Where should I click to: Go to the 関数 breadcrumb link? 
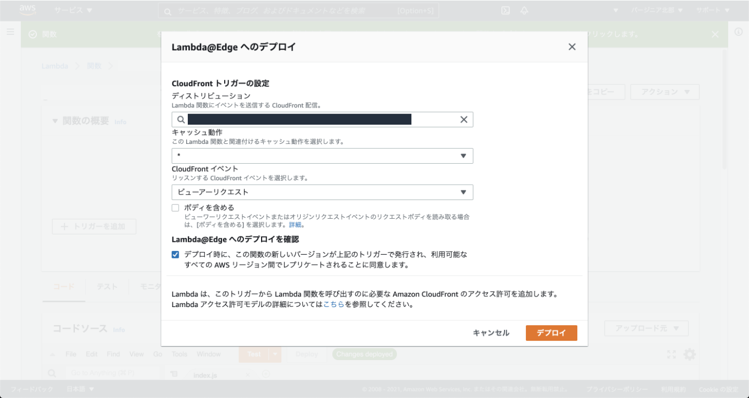click(94, 66)
